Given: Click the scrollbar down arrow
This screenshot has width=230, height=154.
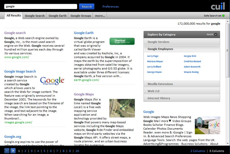Looking at the screenshot, I should coord(227,144).
